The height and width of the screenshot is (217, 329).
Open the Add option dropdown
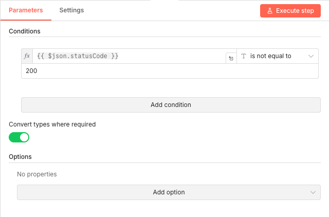point(169,192)
